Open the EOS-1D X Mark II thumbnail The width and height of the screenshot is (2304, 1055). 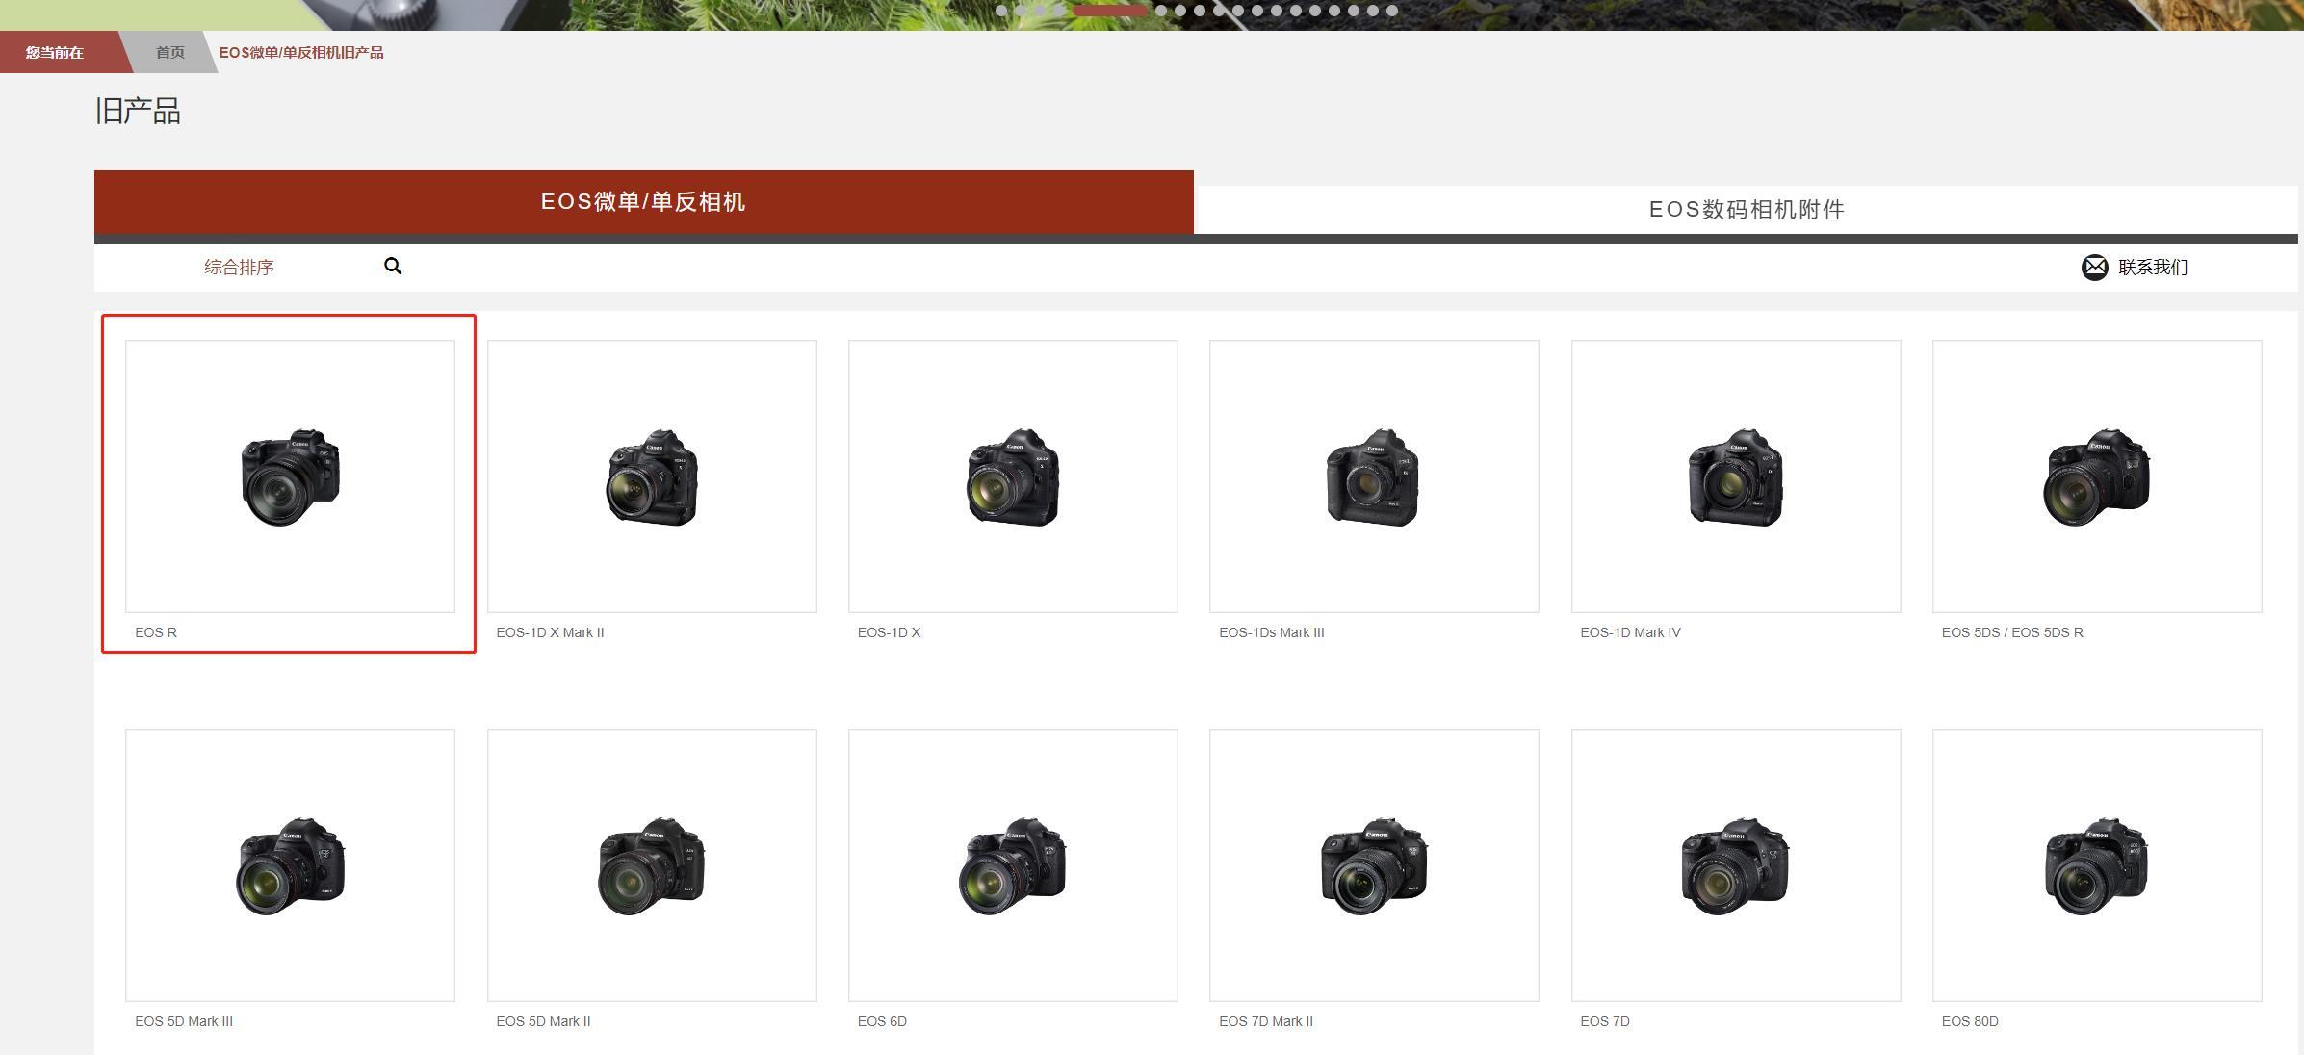coord(652,476)
